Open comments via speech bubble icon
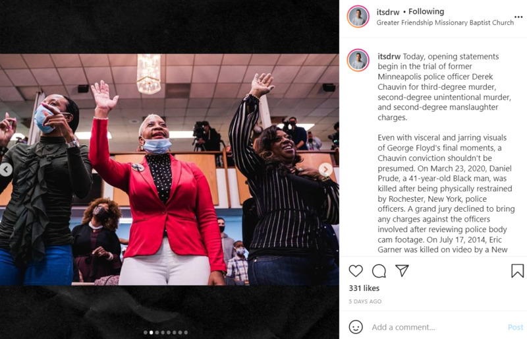 click(379, 270)
